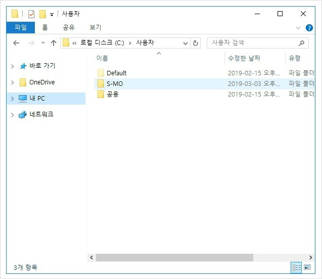Refresh the 사용자 folder view
The image size is (322, 279).
[x=196, y=43]
